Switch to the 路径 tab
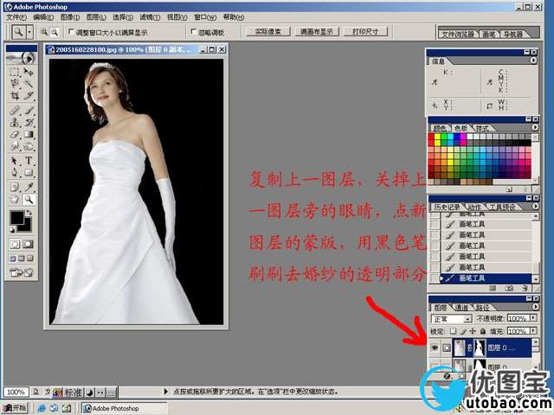The image size is (554, 415). click(483, 308)
